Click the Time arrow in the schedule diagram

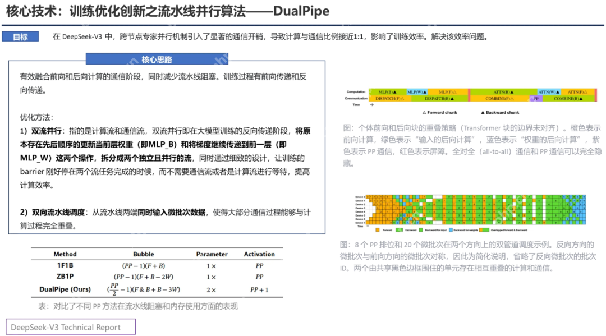(x=366, y=225)
